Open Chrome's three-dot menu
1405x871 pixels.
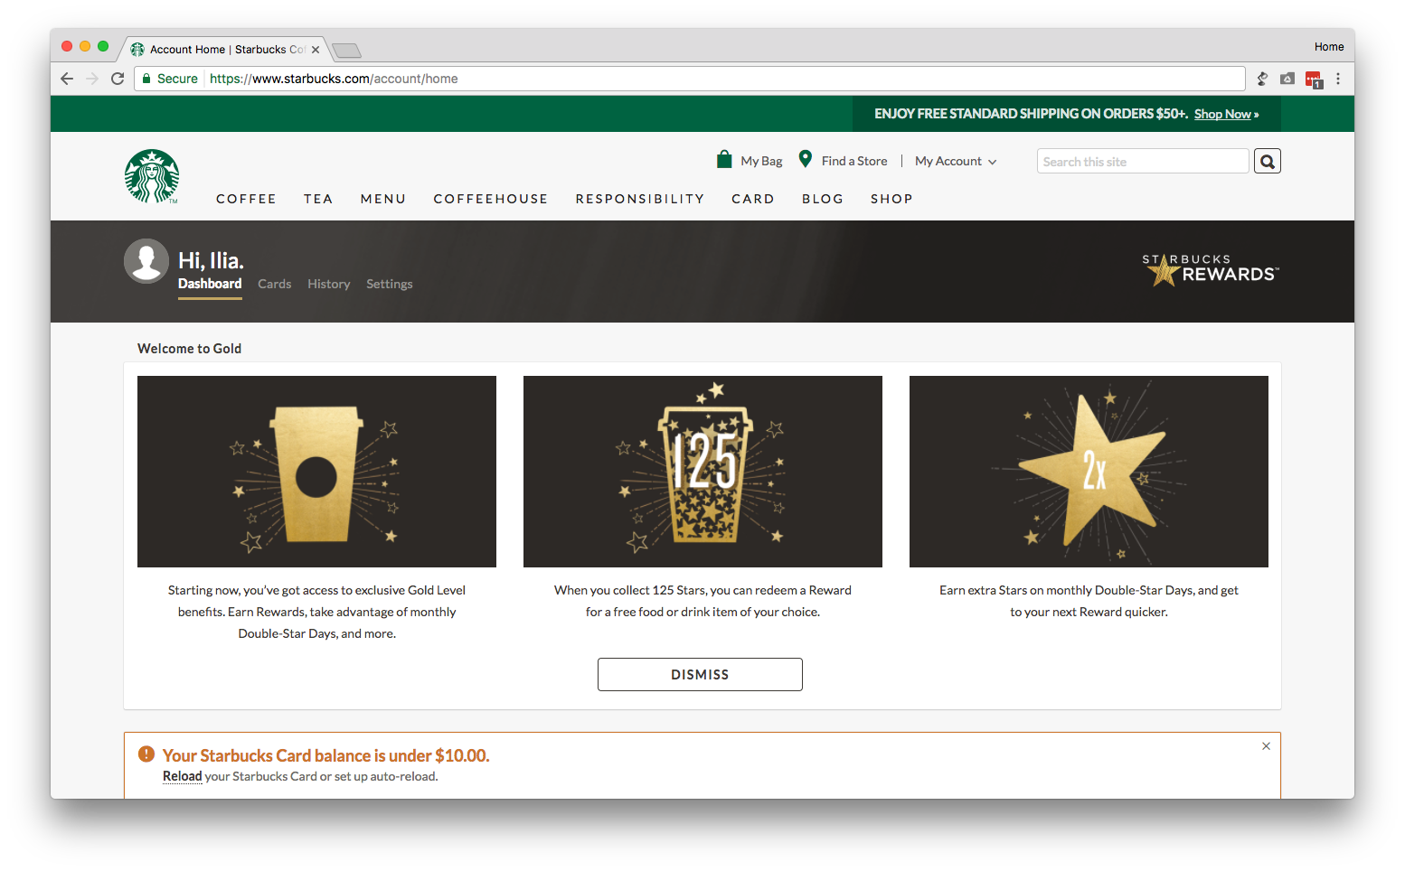click(1338, 79)
